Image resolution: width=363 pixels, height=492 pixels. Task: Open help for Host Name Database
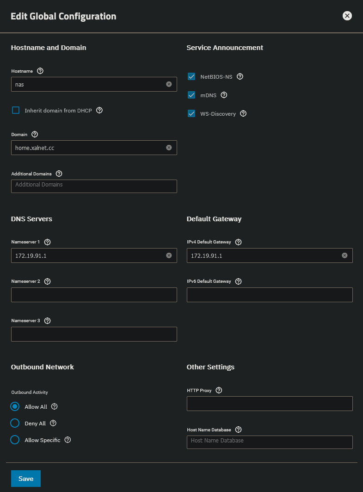pyautogui.click(x=239, y=430)
